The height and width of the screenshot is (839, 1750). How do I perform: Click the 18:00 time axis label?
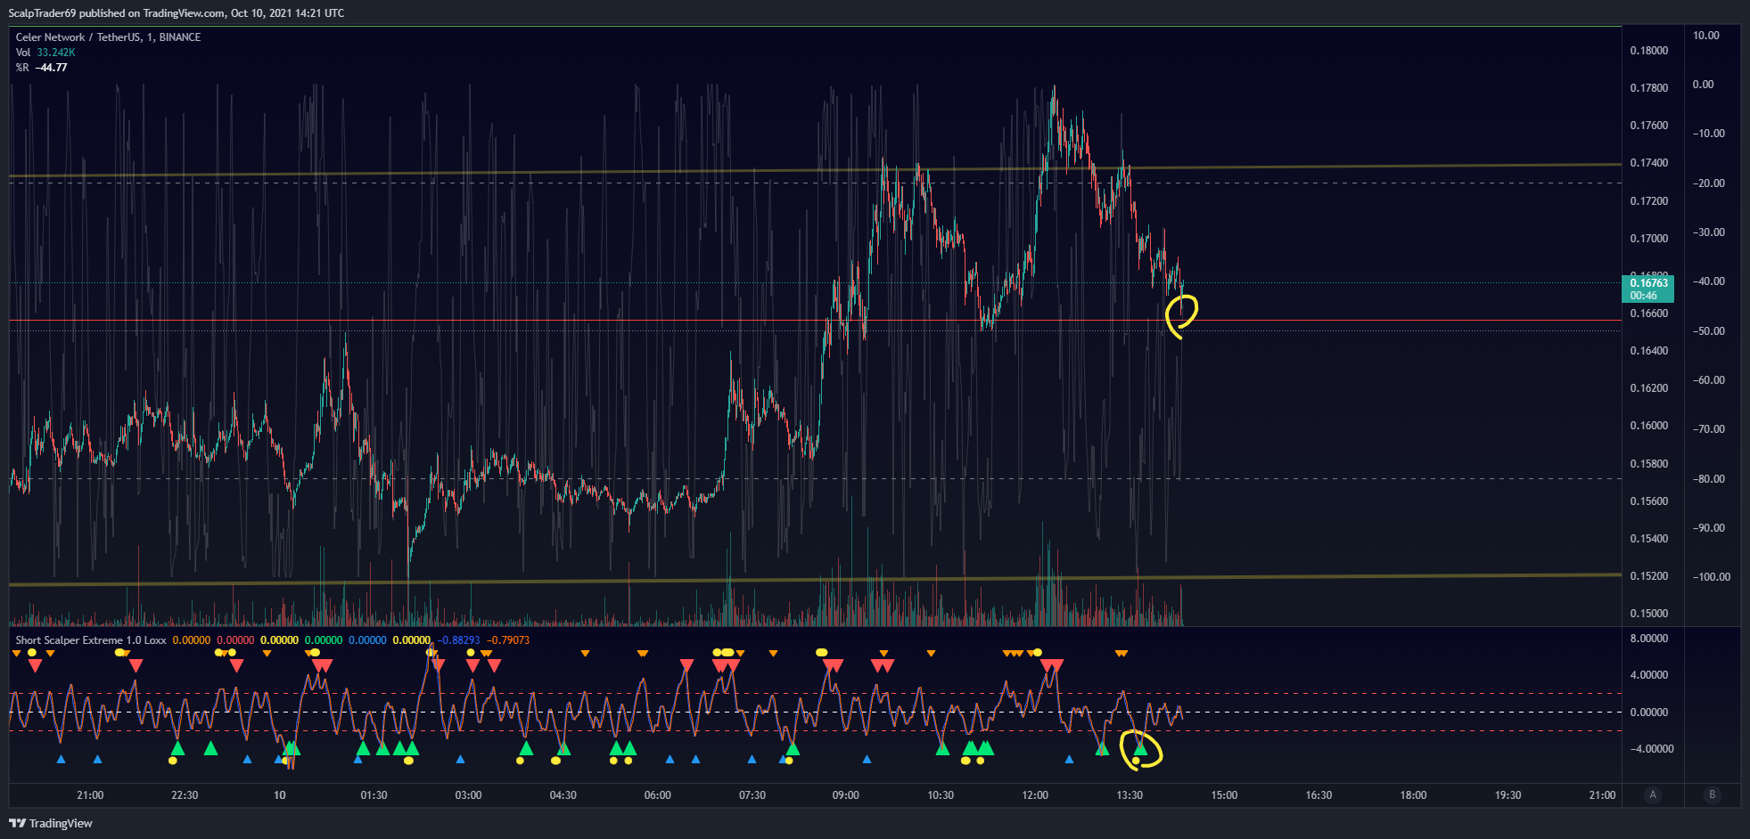click(1413, 795)
